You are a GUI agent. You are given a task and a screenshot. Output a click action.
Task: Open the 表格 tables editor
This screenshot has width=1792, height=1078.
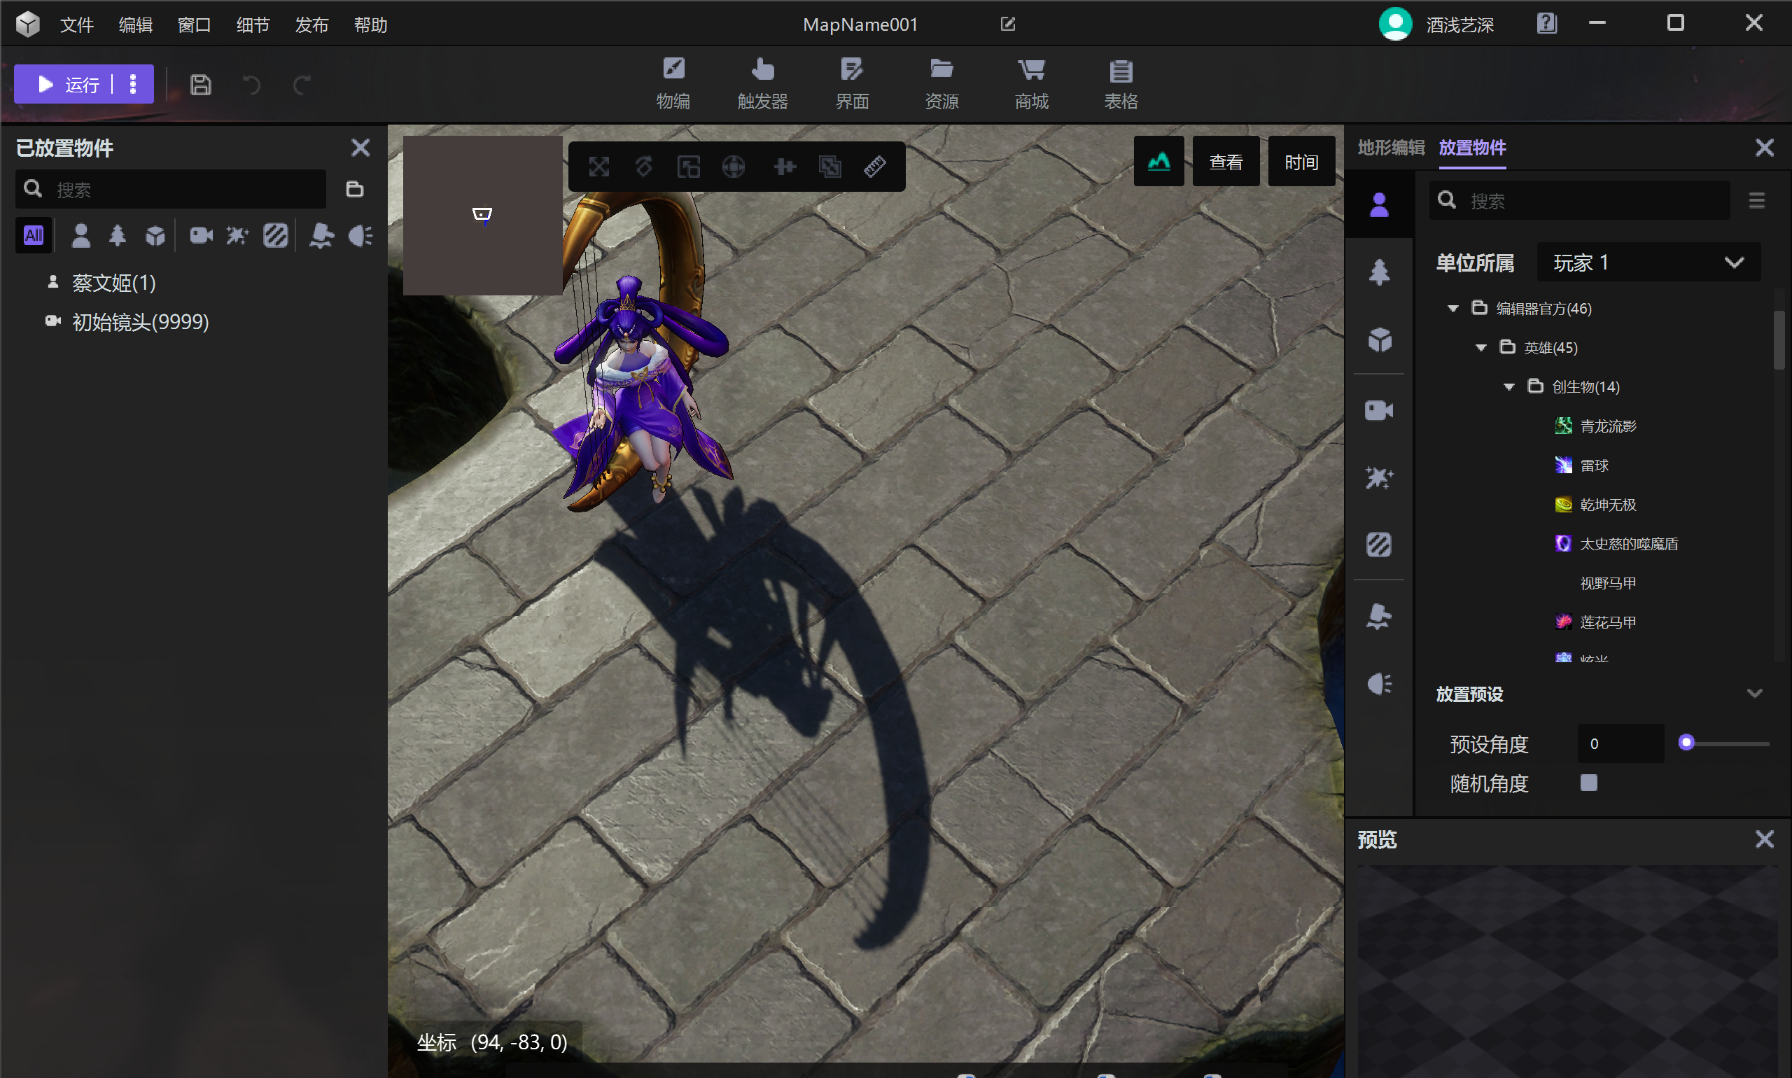1121,83
